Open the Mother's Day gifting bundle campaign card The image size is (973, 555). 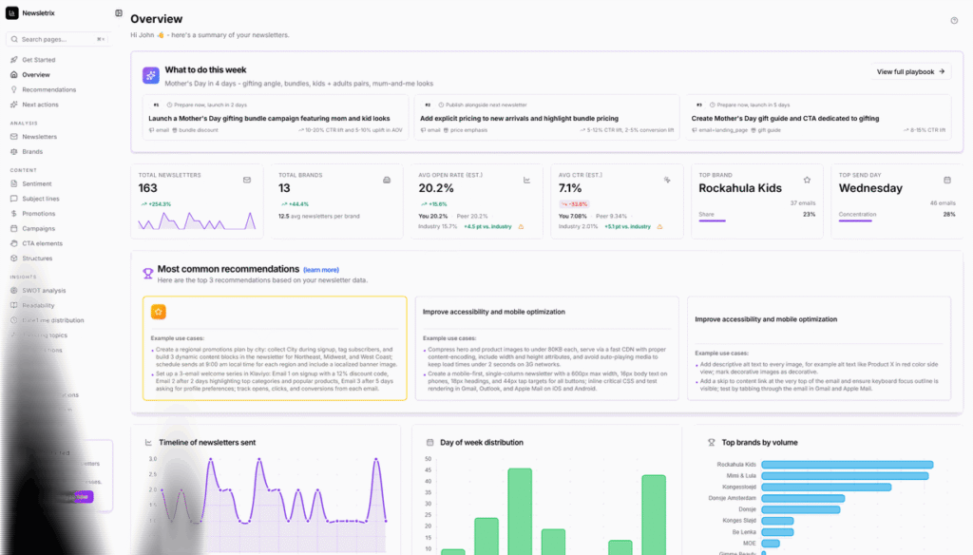(x=276, y=117)
